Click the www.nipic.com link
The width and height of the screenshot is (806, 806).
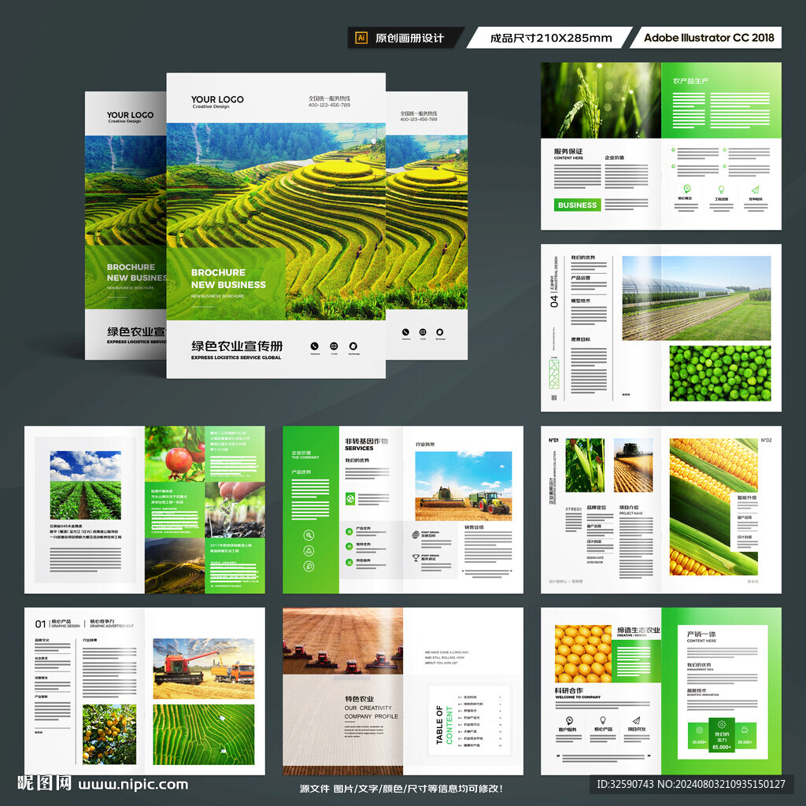133,785
